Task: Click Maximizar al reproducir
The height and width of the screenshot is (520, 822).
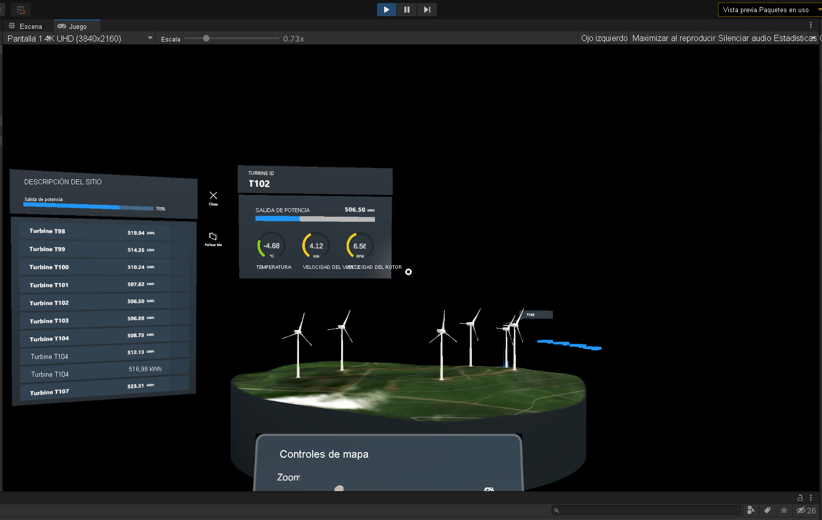Action: click(675, 38)
